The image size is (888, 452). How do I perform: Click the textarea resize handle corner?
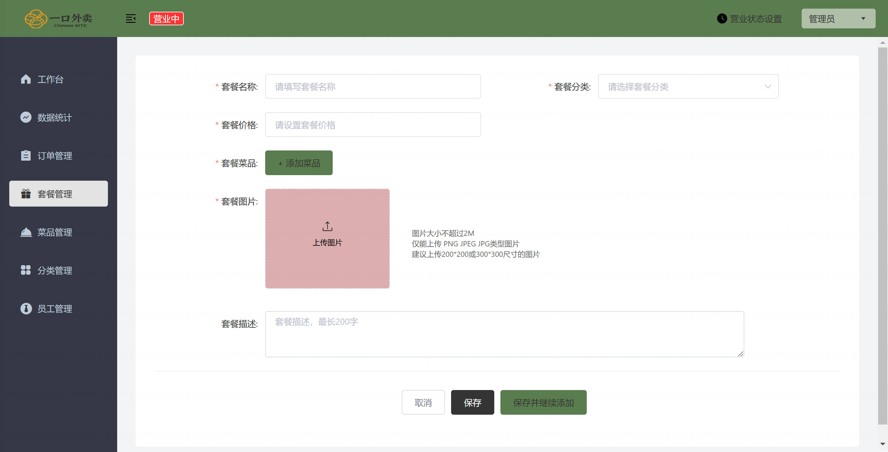(x=740, y=354)
